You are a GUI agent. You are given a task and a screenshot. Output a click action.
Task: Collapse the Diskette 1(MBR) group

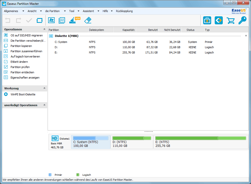246,36
